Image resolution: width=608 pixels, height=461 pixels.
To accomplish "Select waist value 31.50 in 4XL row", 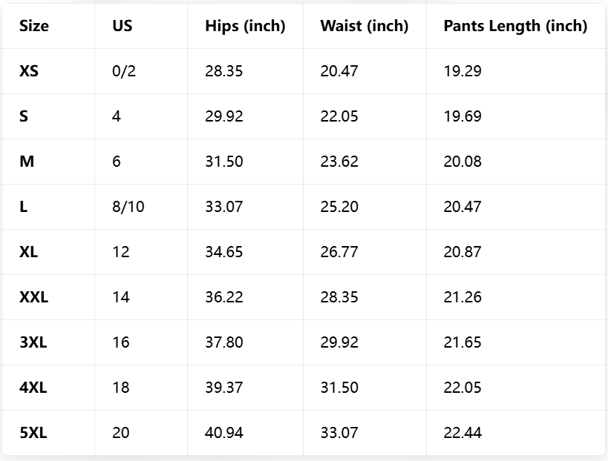I will pyautogui.click(x=339, y=388).
